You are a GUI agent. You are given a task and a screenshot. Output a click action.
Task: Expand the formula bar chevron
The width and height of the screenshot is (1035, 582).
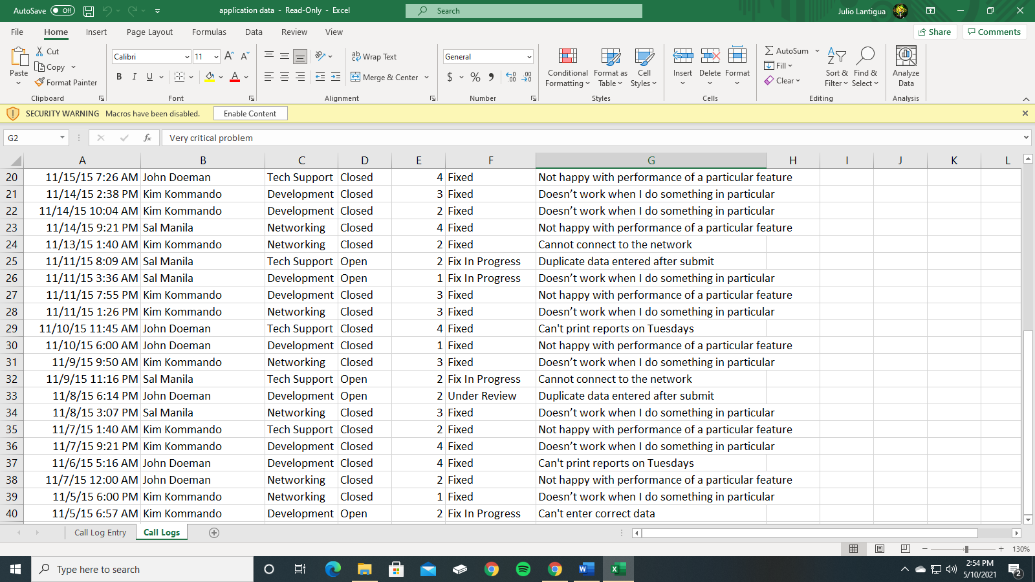coord(1026,138)
